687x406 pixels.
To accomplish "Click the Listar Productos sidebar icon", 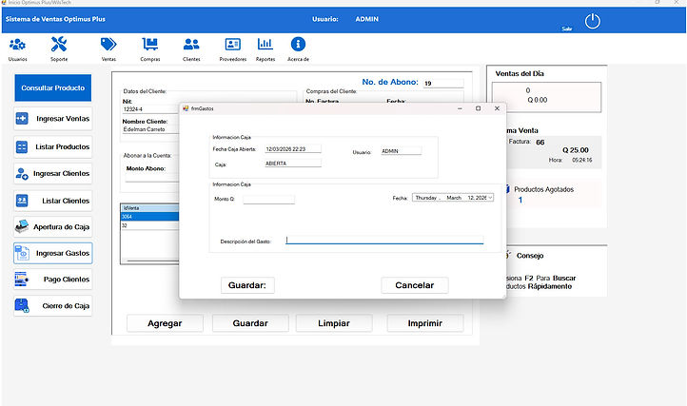I will [x=22, y=146].
